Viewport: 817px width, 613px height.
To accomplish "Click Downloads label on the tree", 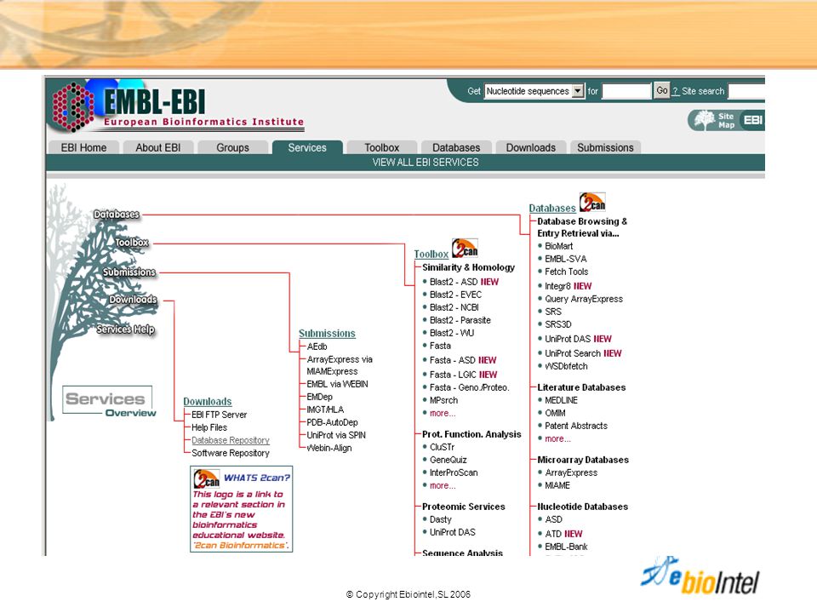I will pyautogui.click(x=133, y=299).
